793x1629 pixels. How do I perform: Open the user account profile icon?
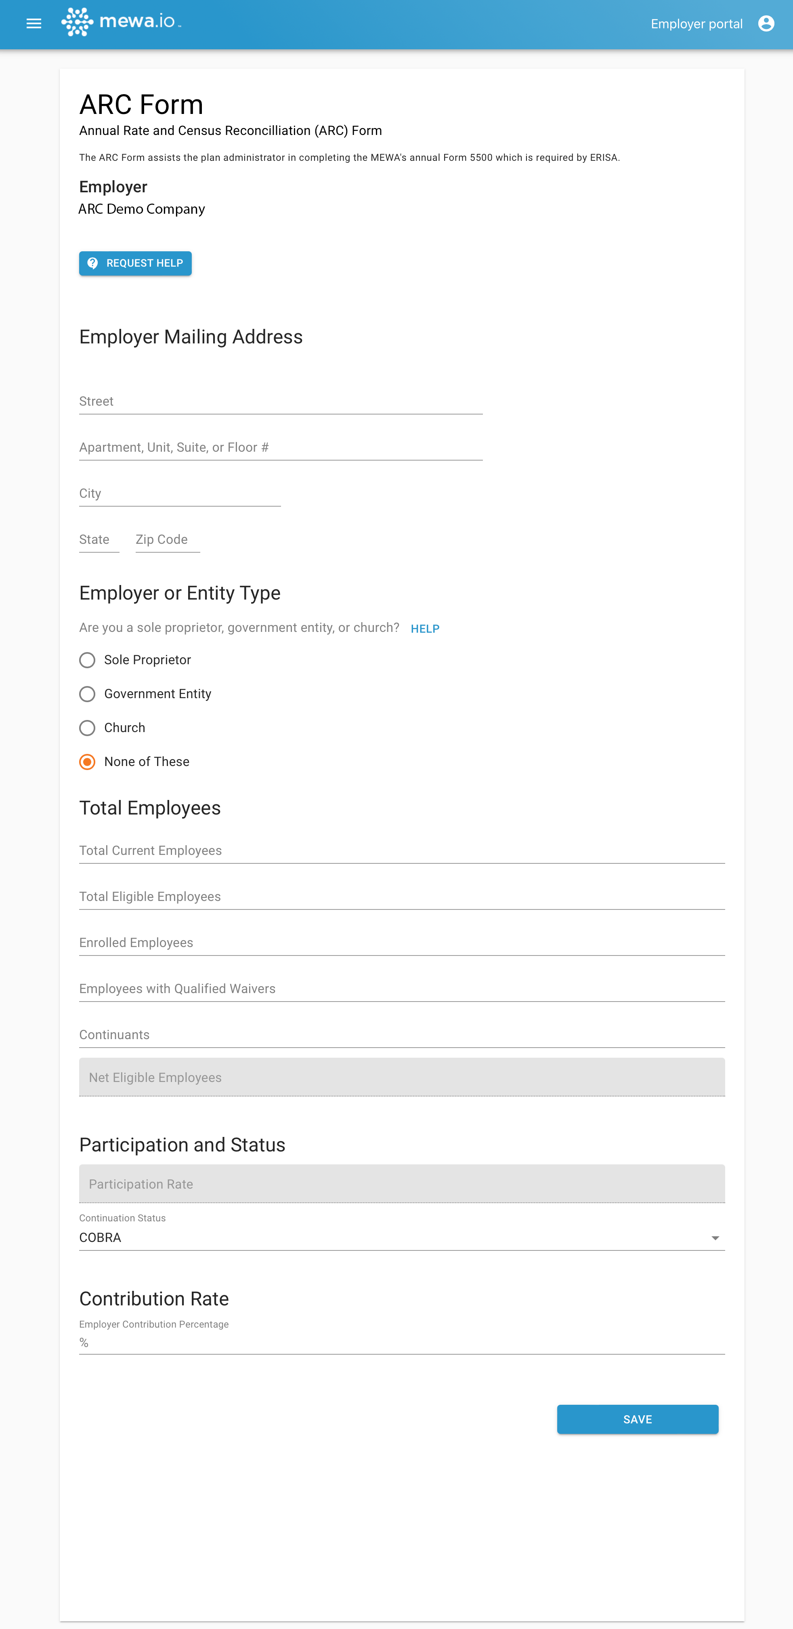(x=766, y=24)
